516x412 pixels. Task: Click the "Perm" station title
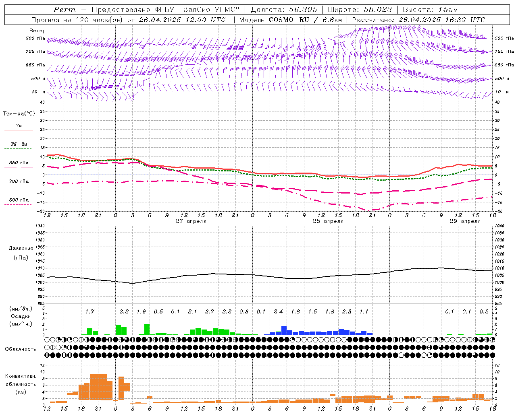click(64, 10)
